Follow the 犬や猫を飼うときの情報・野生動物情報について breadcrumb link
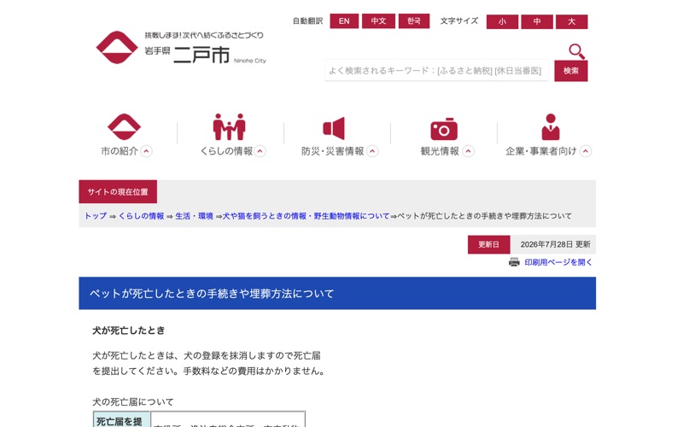This screenshot has width=683, height=427. (306, 216)
